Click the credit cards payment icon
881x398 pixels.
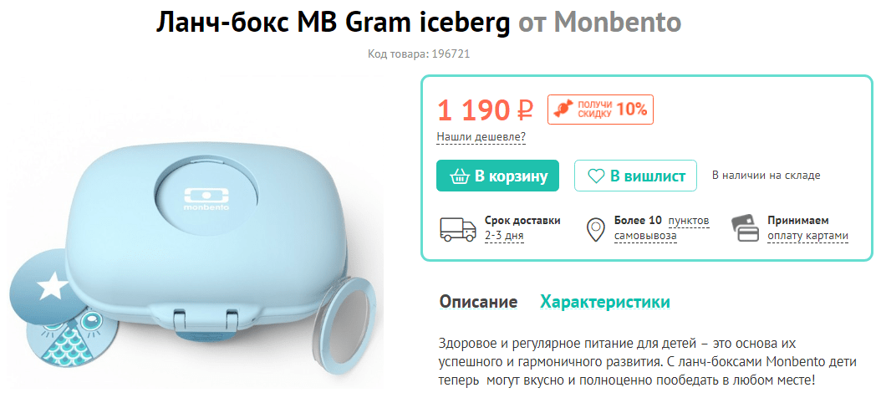pyautogui.click(x=745, y=229)
